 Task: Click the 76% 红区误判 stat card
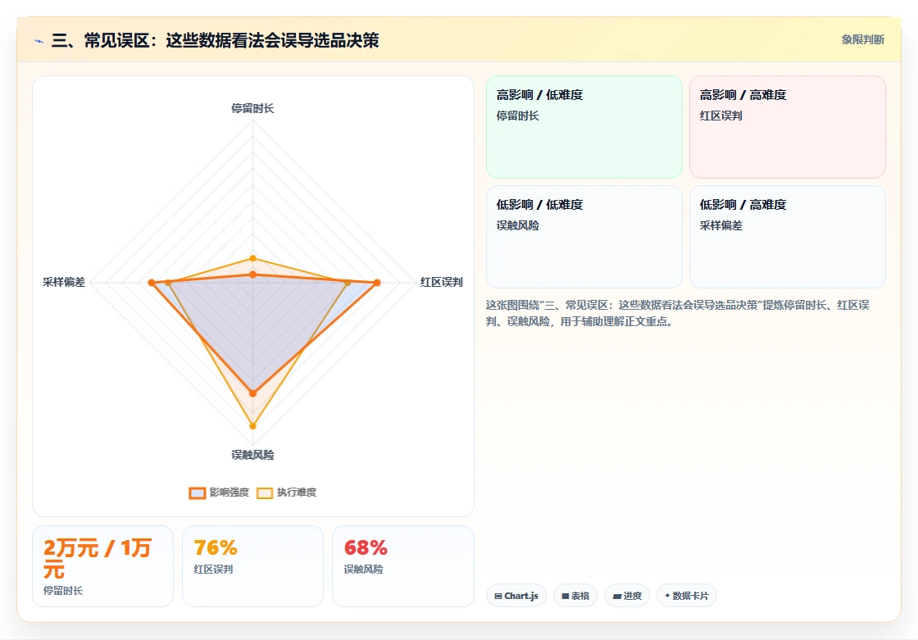[253, 566]
